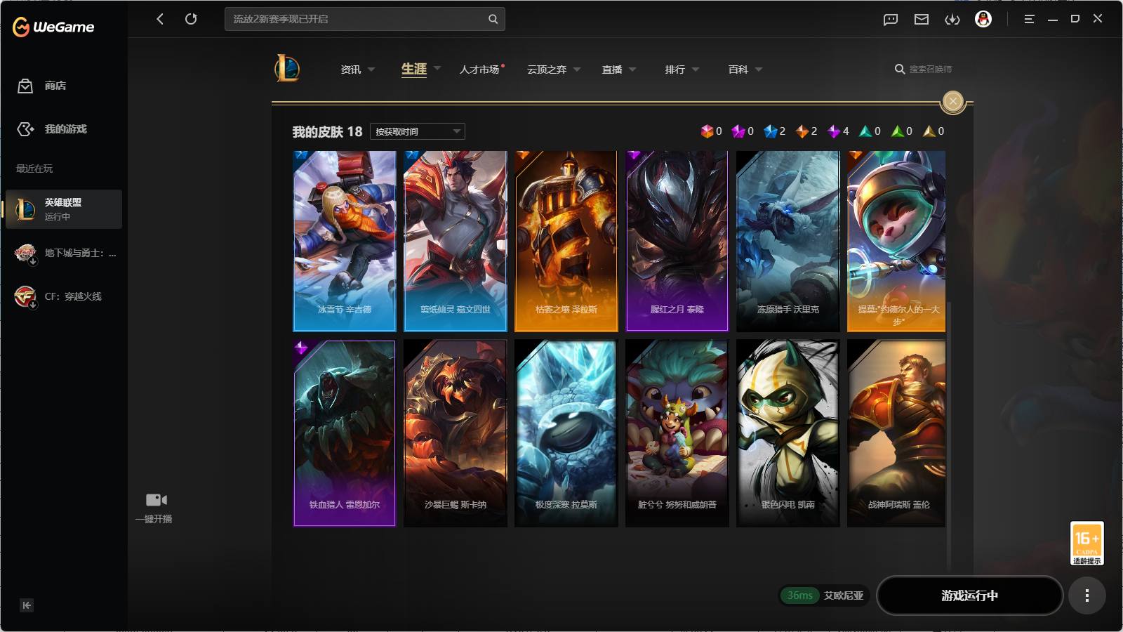Open the chat messages icon in title bar
The width and height of the screenshot is (1123, 632).
click(891, 20)
